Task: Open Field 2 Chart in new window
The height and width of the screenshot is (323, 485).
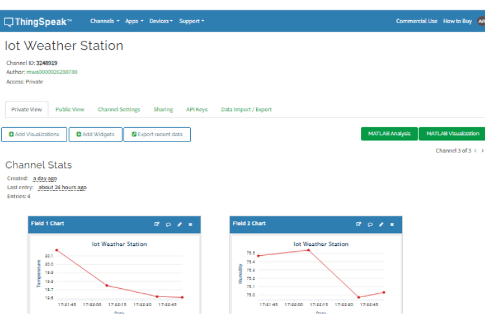Action: coord(358,224)
